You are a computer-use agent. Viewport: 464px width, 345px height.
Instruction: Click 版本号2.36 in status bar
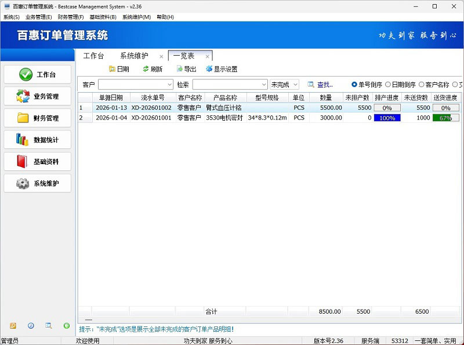328,341
